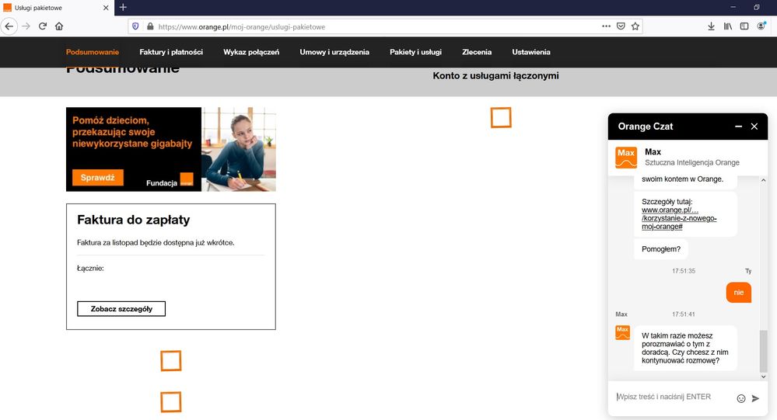Screen dimensions: 777x420
Task: Send the chat message arrow
Action: coord(755,398)
